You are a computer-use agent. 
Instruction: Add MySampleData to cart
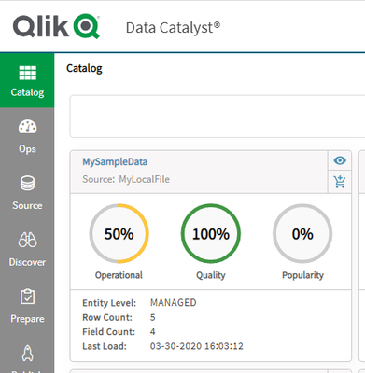(x=340, y=182)
